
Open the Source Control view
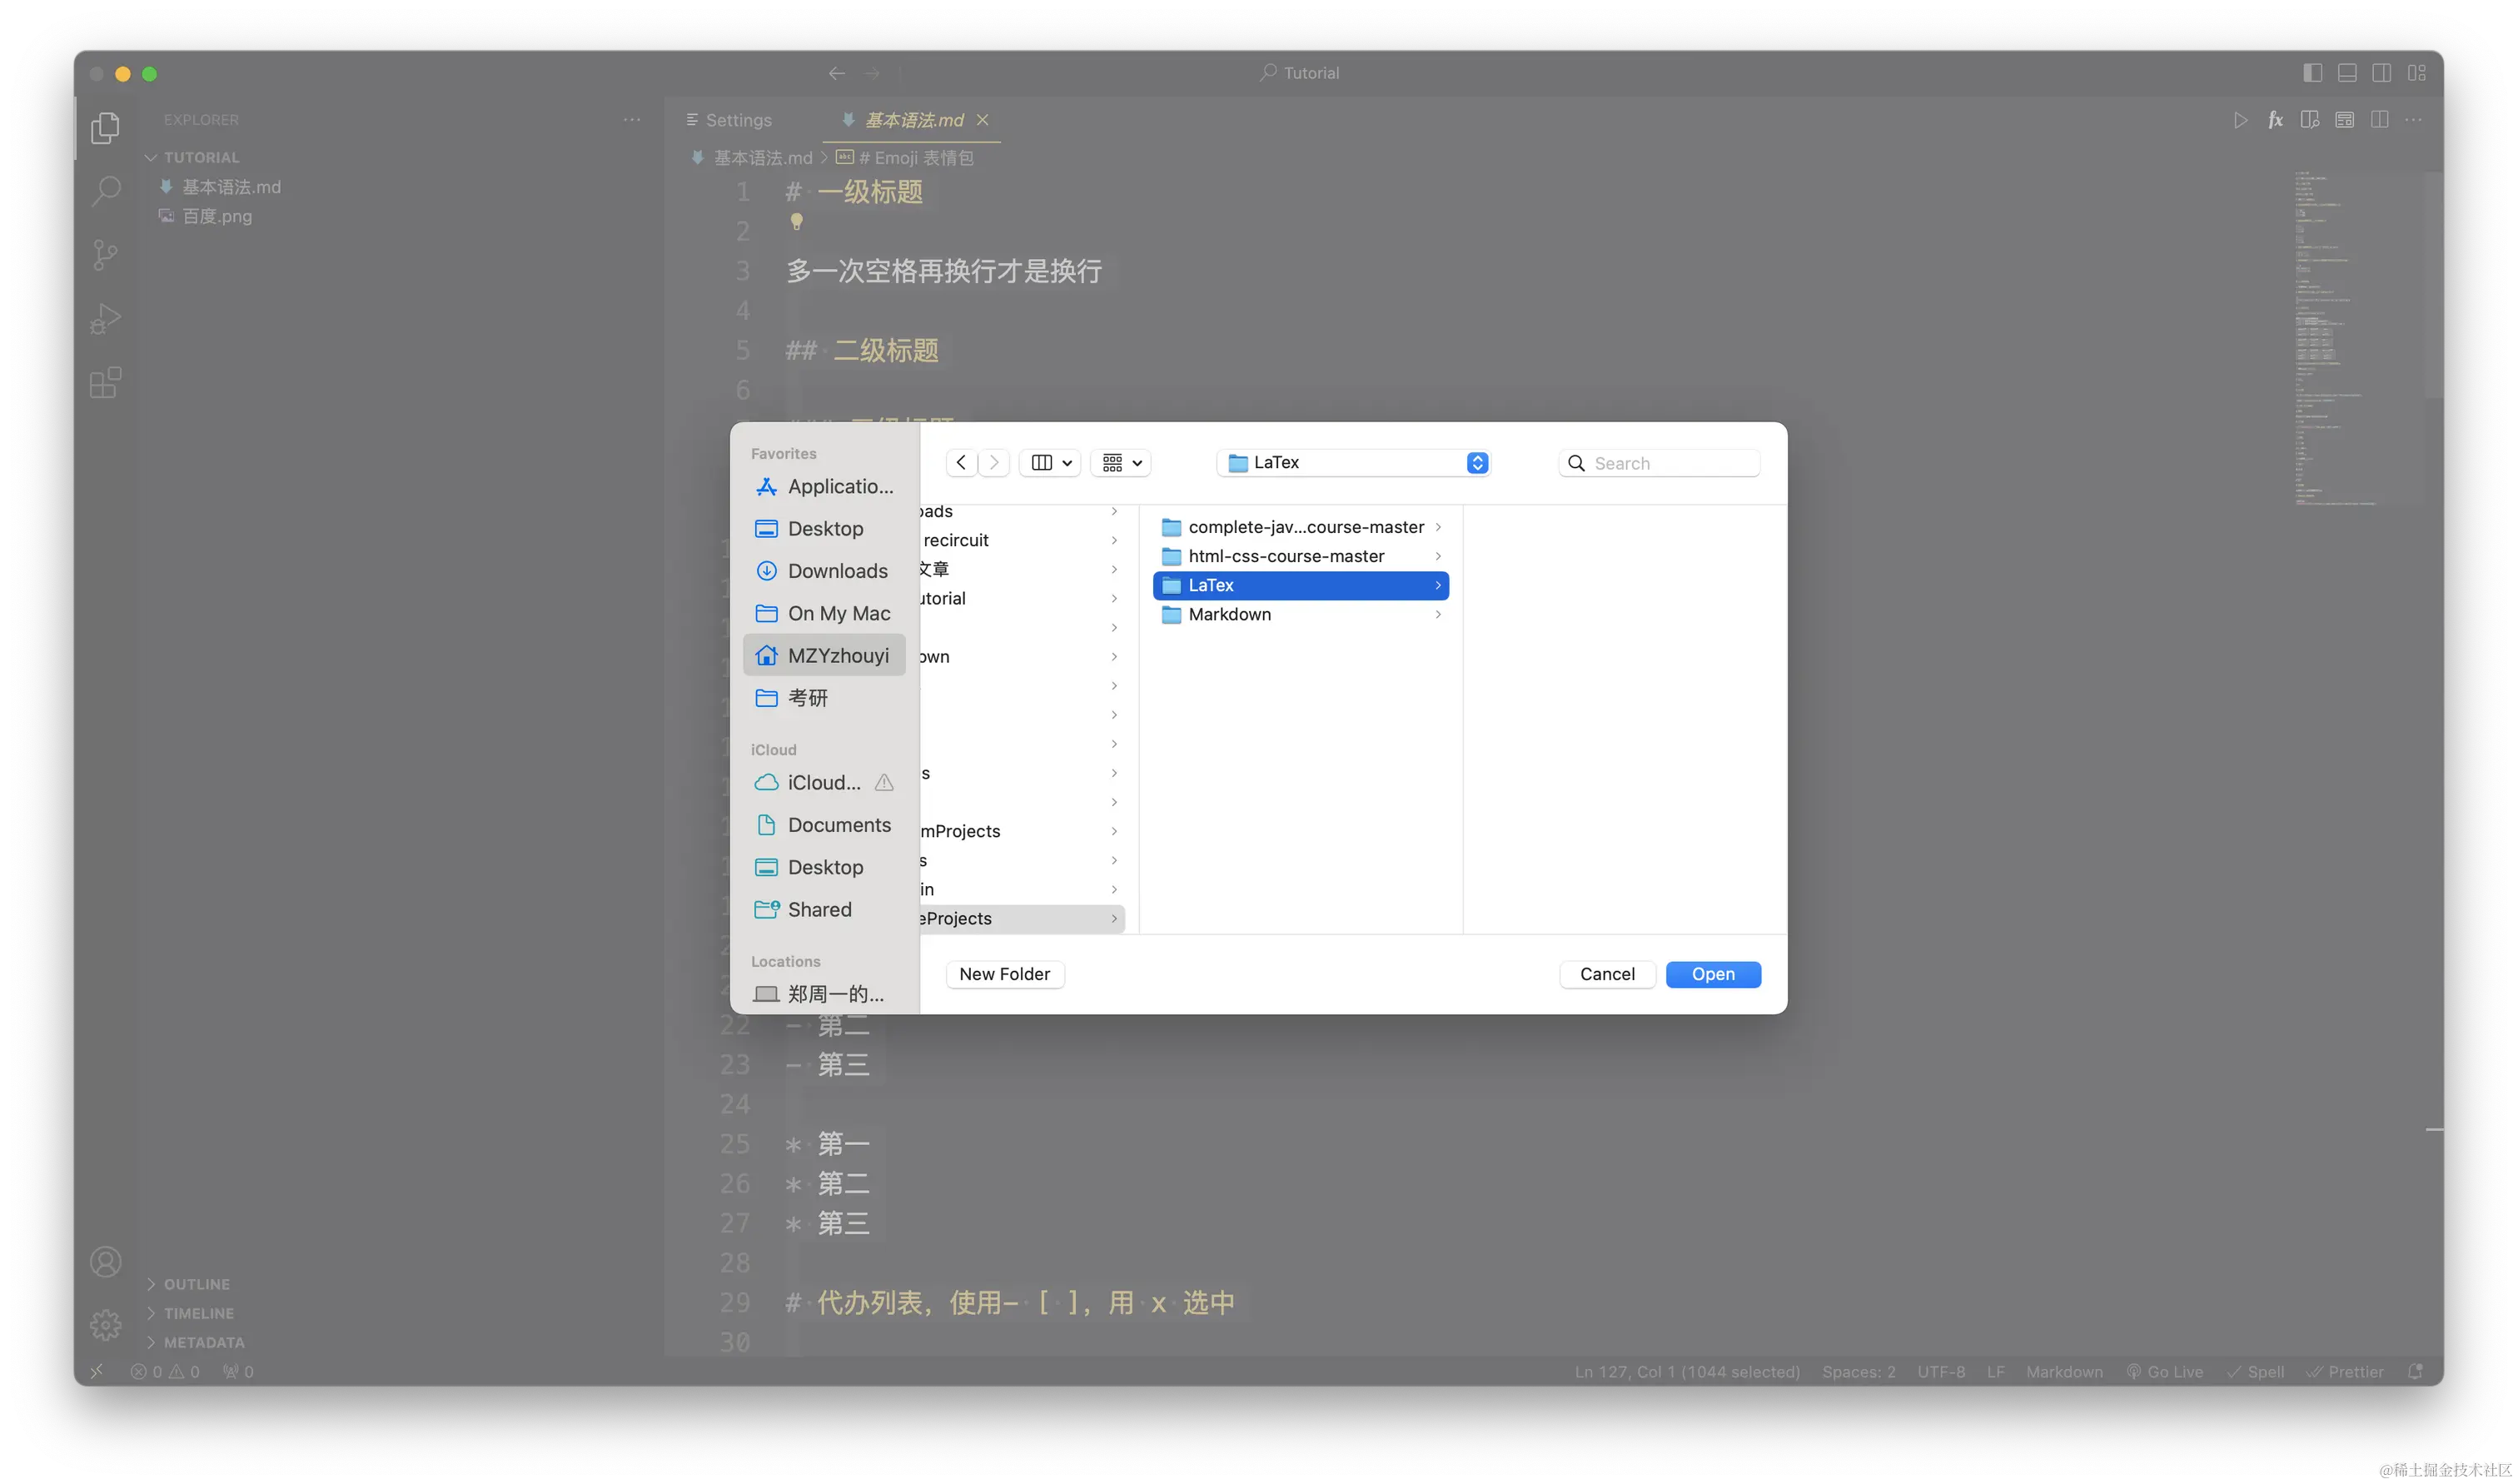tap(105, 254)
